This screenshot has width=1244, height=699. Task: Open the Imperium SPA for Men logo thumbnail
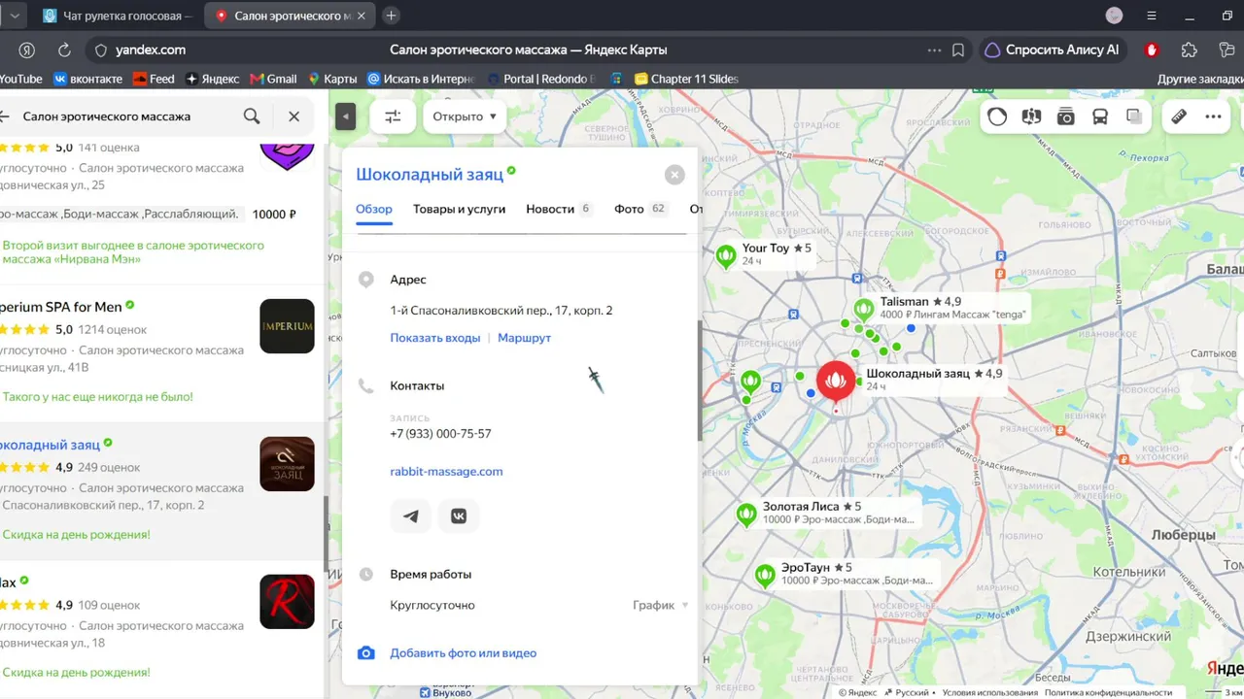[287, 326]
